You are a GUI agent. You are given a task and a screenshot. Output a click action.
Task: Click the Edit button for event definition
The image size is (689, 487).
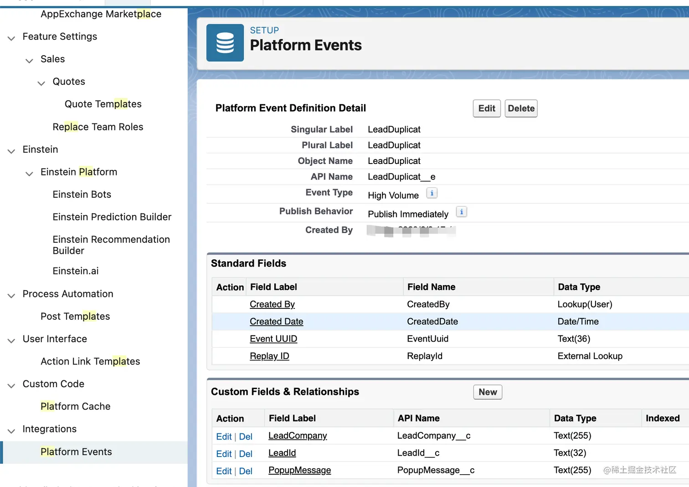[487, 108]
